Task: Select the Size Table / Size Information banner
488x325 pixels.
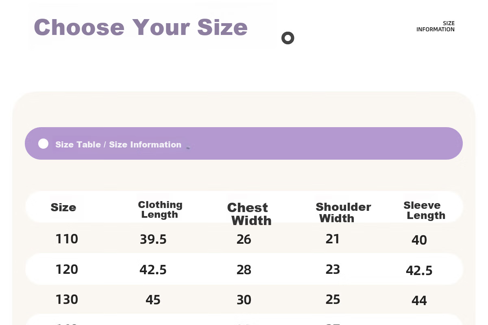Action: coord(244,143)
